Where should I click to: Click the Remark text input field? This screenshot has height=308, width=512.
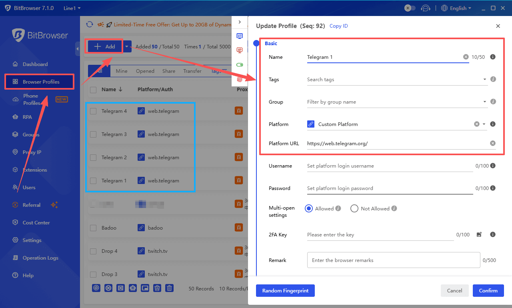point(393,260)
